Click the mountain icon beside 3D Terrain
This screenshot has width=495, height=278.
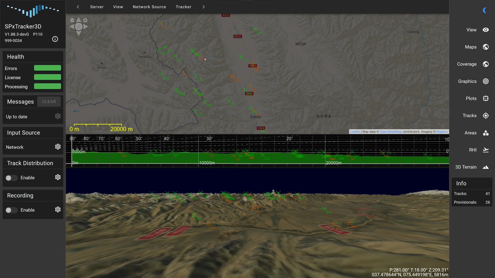click(x=486, y=167)
